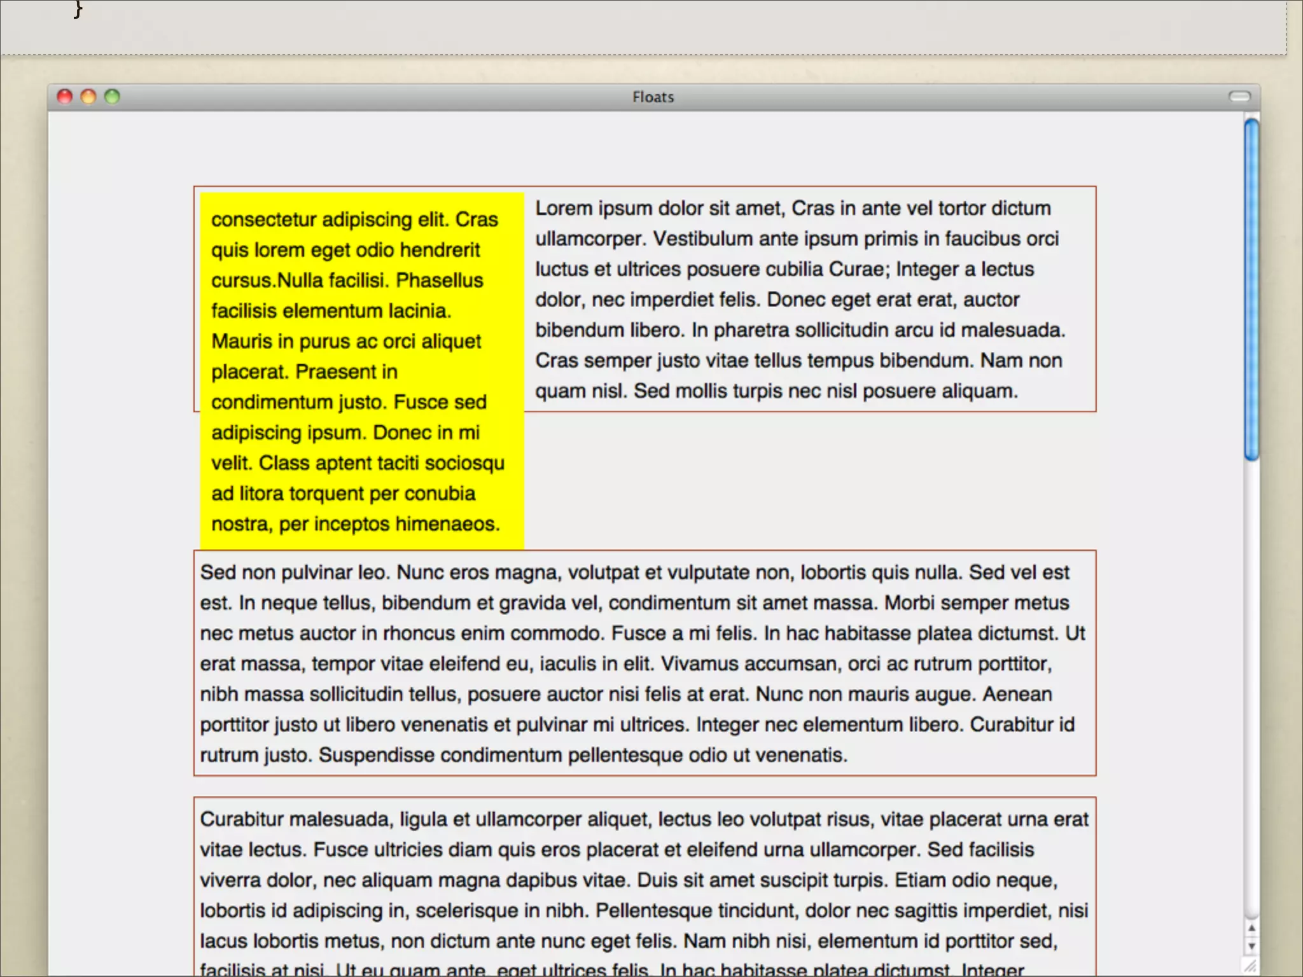Toggle the toolbar pill button in title bar
1303x977 pixels.
pyautogui.click(x=1239, y=97)
